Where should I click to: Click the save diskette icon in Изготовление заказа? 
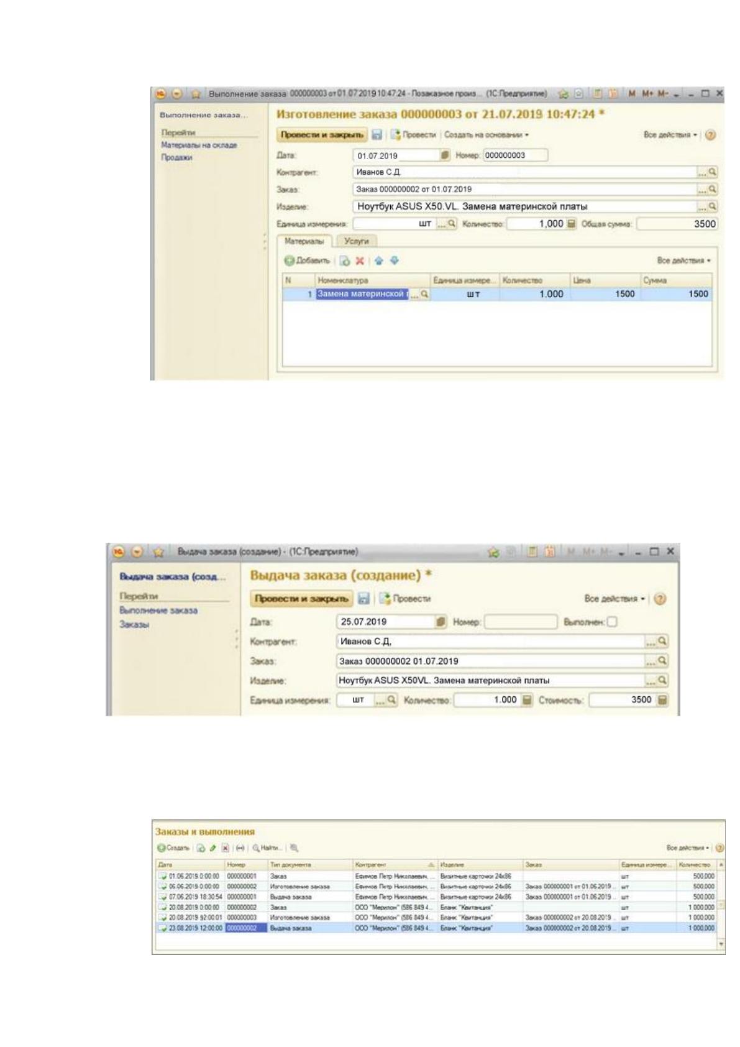coord(377,134)
